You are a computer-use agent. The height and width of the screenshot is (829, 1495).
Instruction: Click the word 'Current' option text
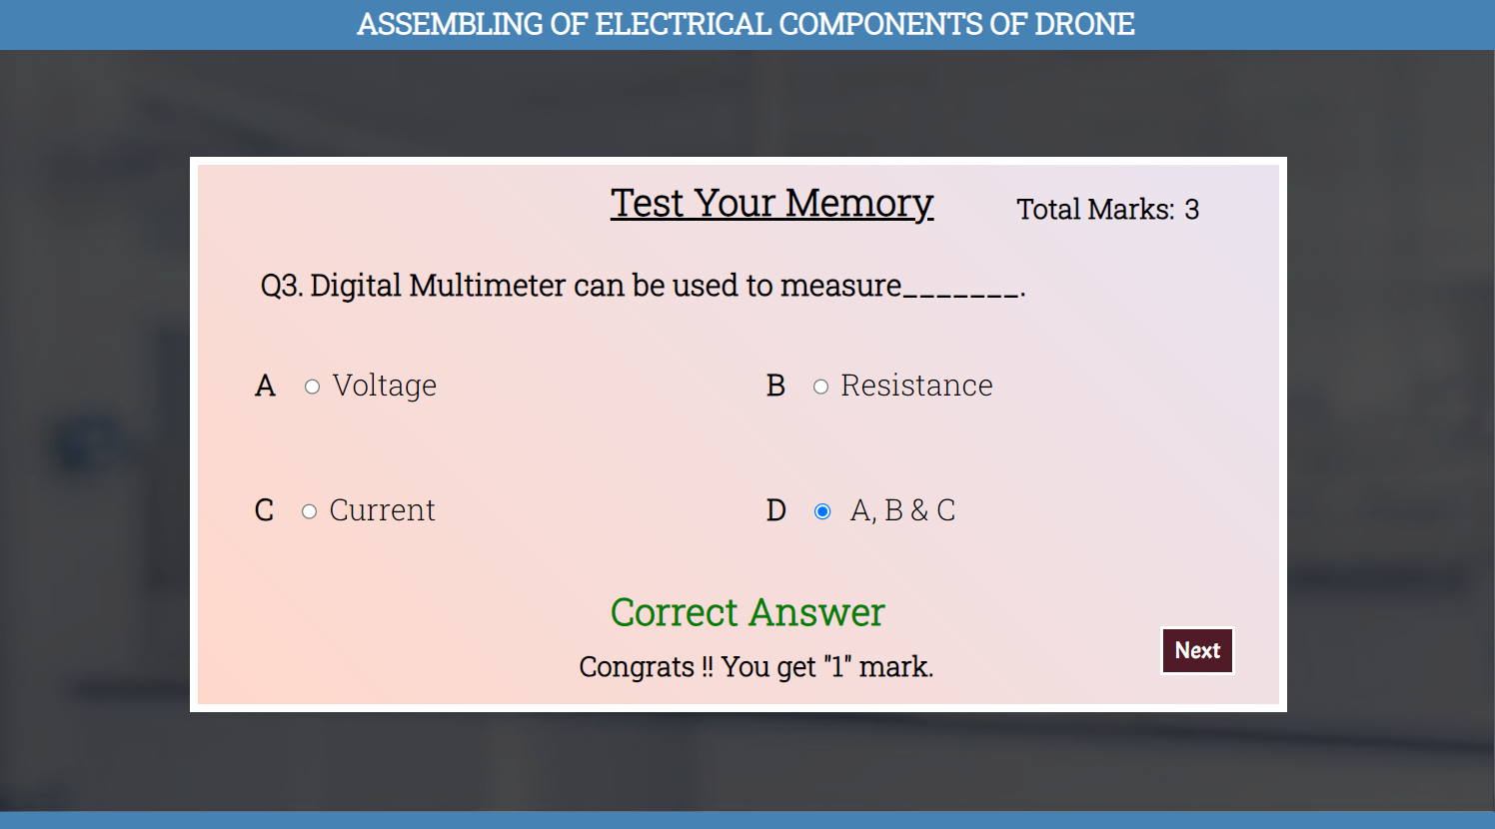[382, 510]
